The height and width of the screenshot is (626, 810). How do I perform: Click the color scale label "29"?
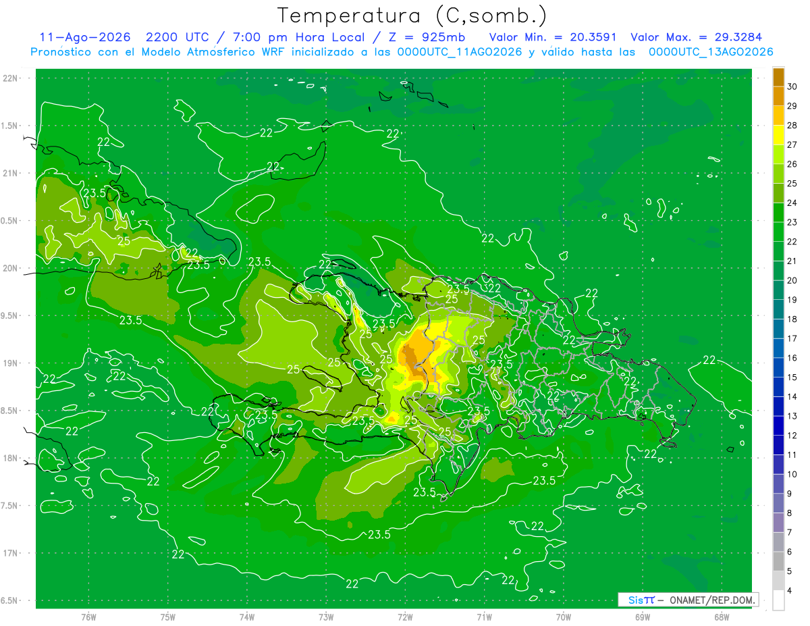(x=792, y=105)
